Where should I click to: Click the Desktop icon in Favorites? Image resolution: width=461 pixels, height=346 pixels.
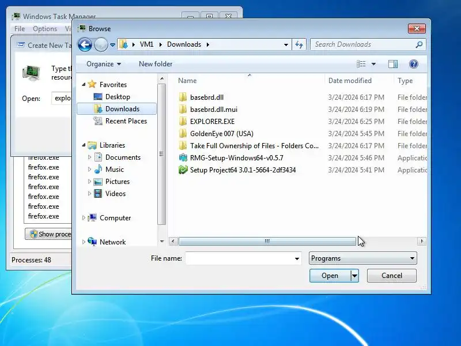[97, 96]
